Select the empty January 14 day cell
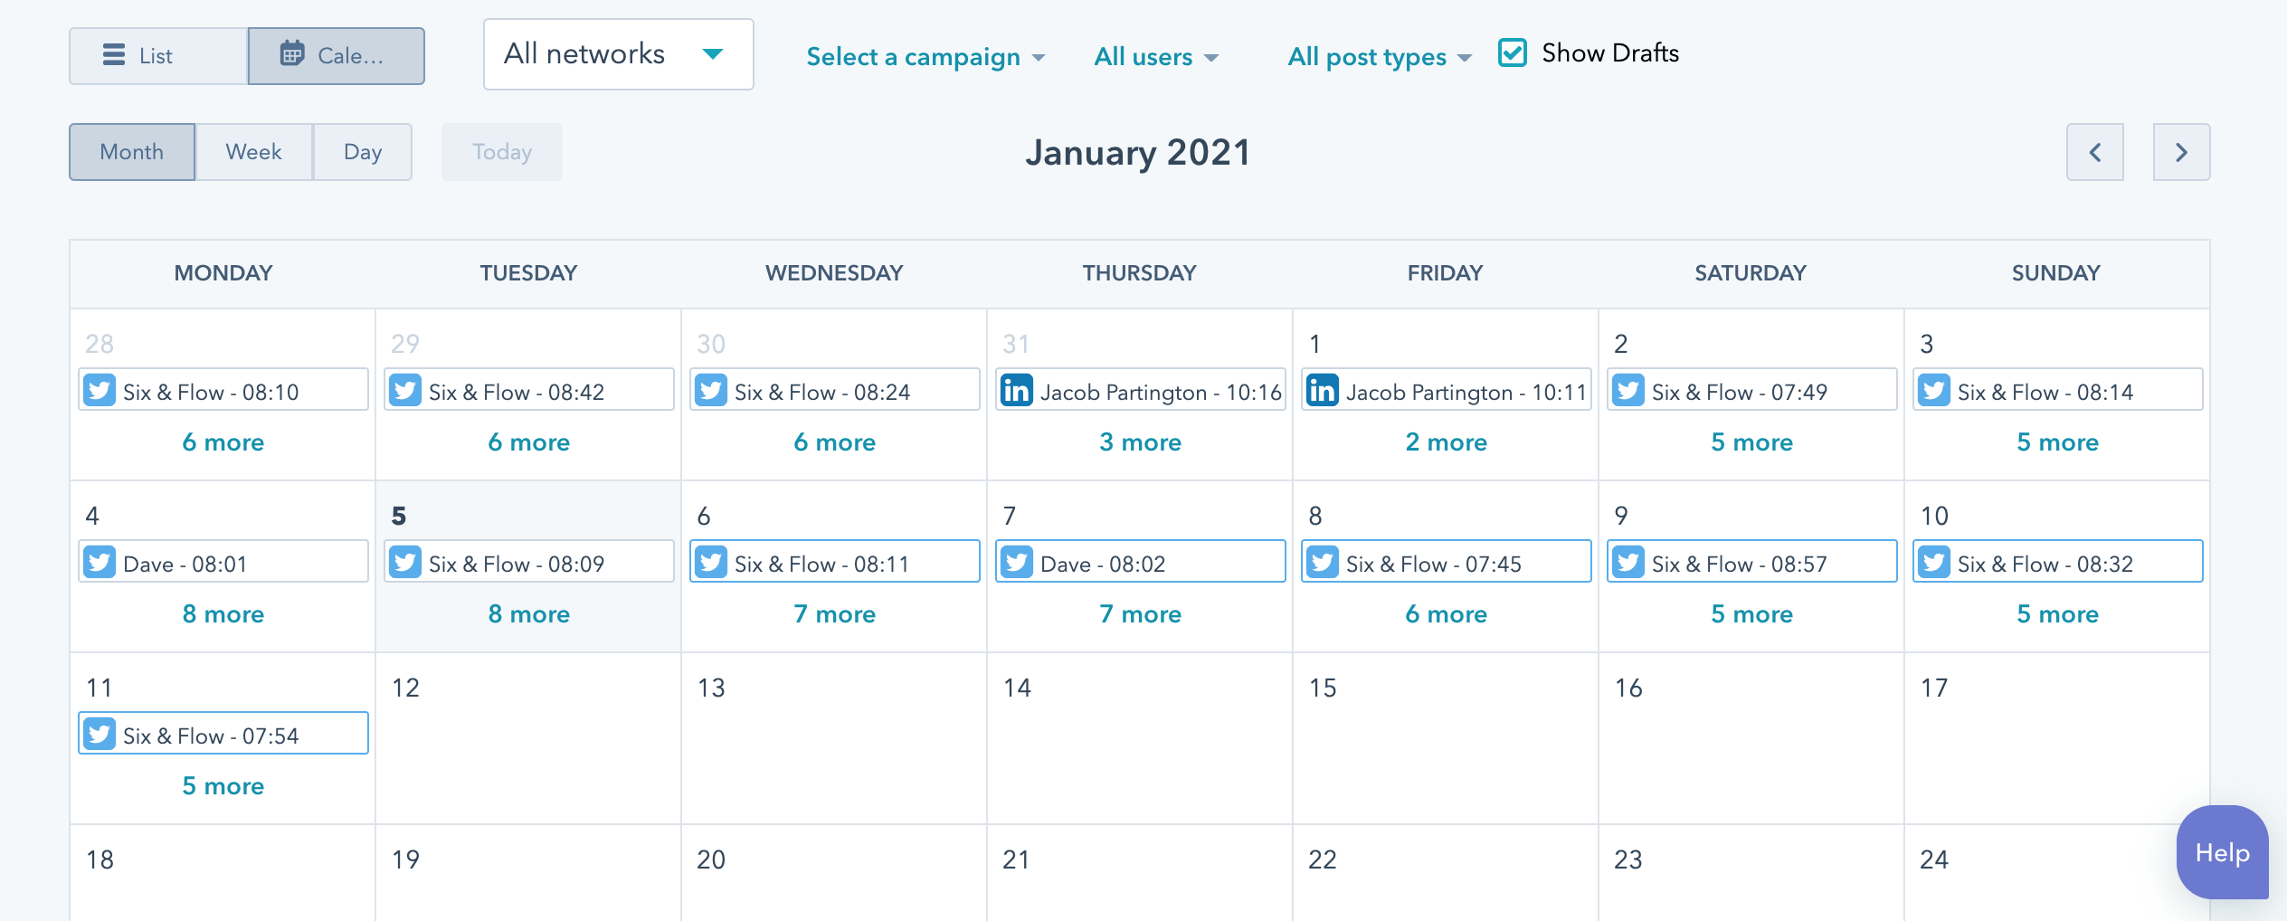Screen dimensions: 2287x921 coord(1140,738)
